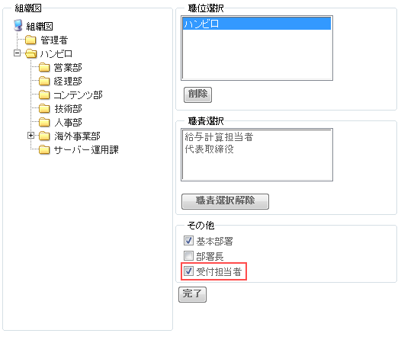Image resolution: width=401 pixels, height=343 pixels.
Task: Choose 代表取締役 in the 職責選択 list
Action: click(209, 149)
